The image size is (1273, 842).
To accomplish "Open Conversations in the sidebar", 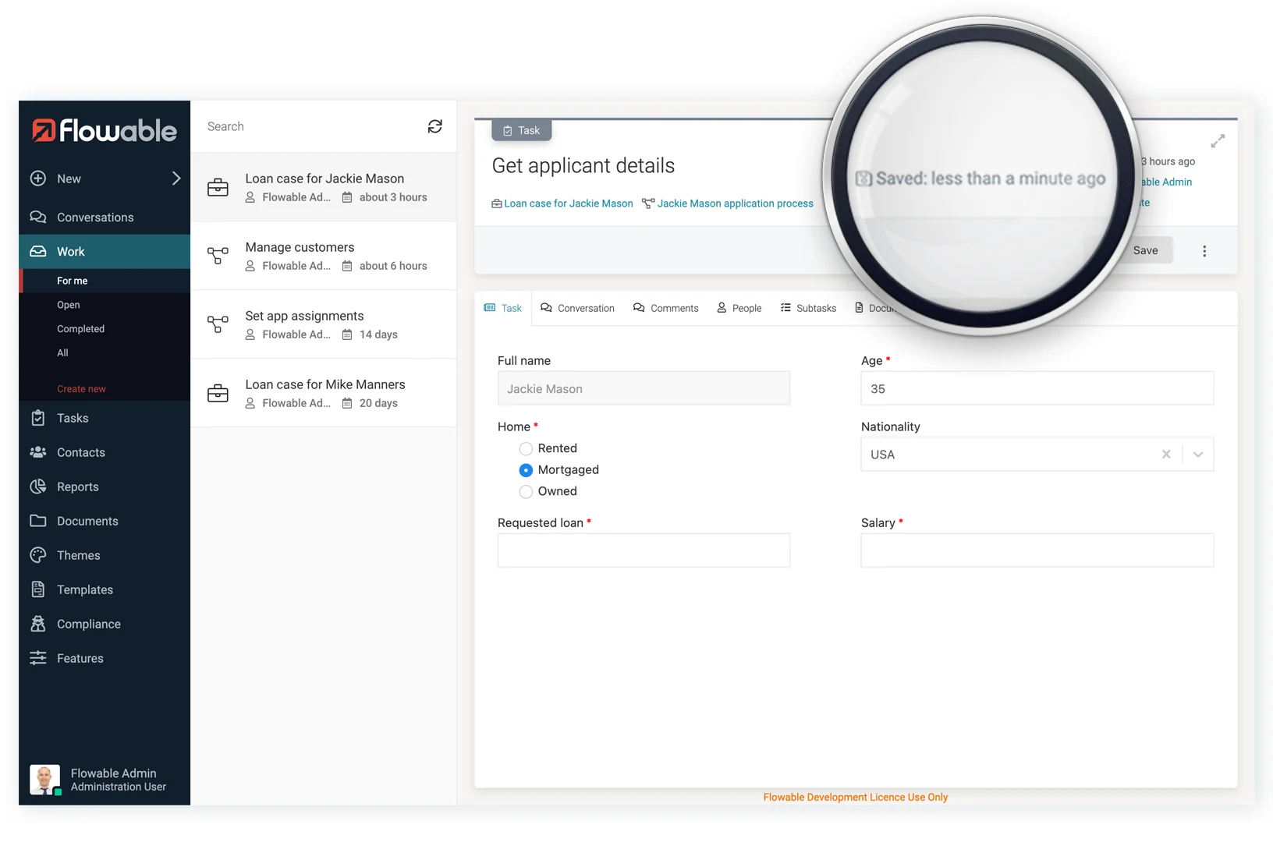I will point(105,218).
